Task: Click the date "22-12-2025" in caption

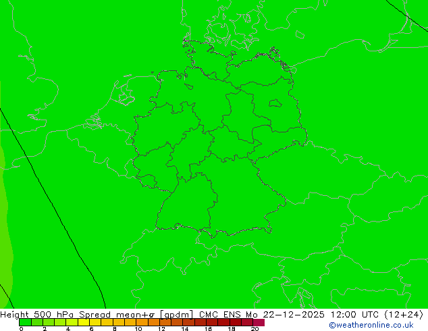Action: (294, 315)
